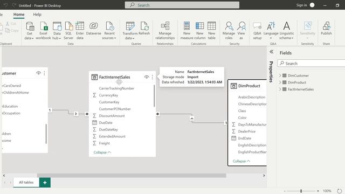Open Manage relationships dialog
The height and width of the screenshot is (194, 345).
165,31
